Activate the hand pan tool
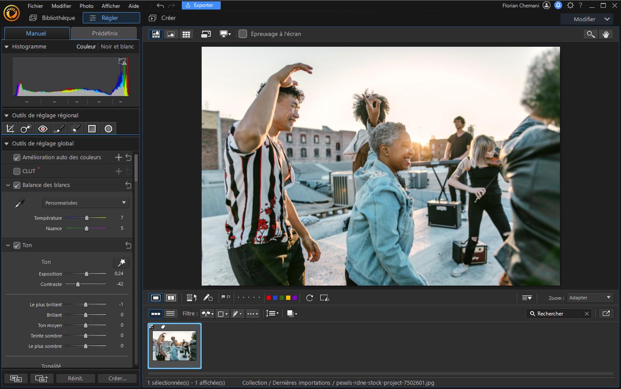The height and width of the screenshot is (389, 621). tap(606, 34)
